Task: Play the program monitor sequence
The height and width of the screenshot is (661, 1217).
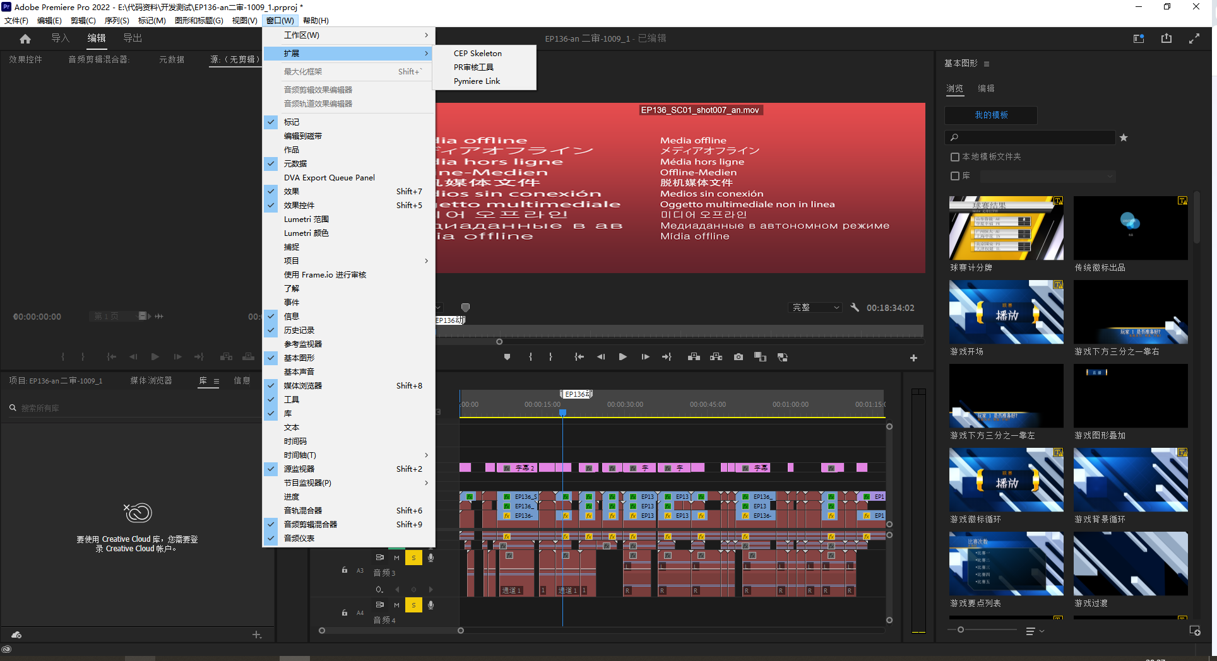Action: (x=622, y=357)
